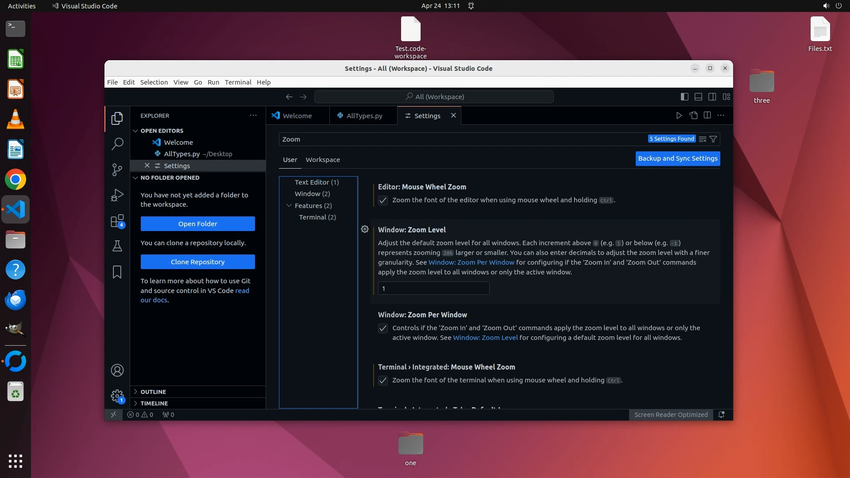Open the Testing flask icon
The height and width of the screenshot is (478, 850).
point(117,246)
